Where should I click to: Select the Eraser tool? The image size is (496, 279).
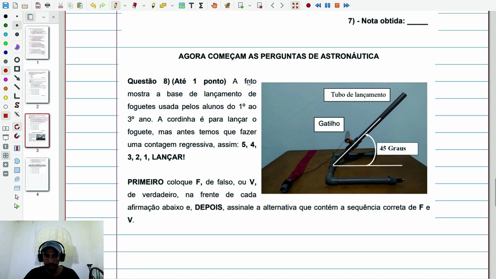[134, 5]
